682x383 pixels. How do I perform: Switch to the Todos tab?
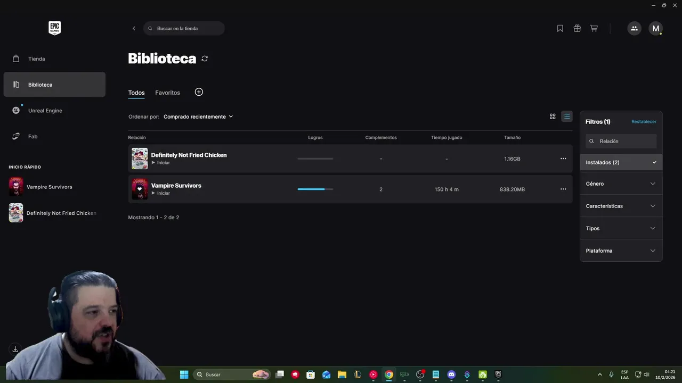(x=136, y=93)
